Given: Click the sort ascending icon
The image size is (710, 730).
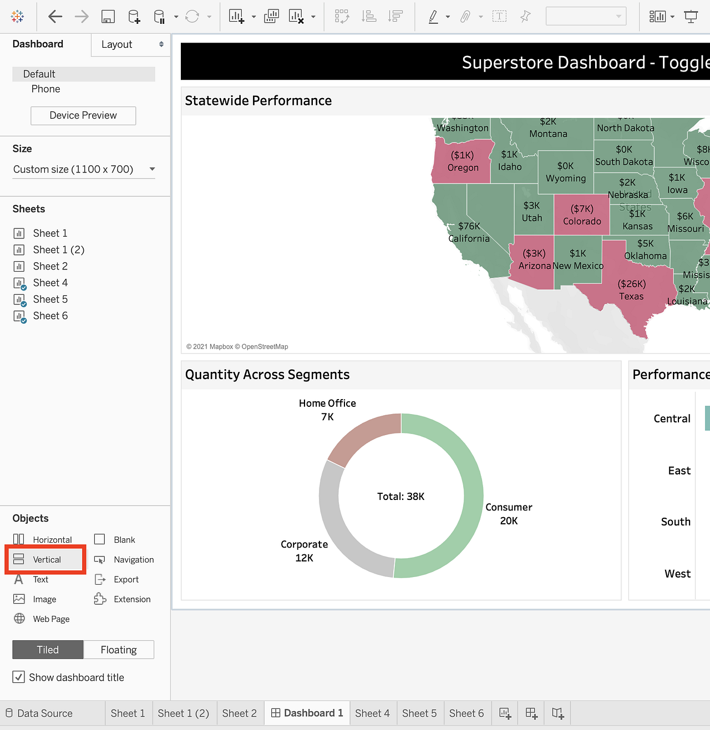Looking at the screenshot, I should (369, 17).
